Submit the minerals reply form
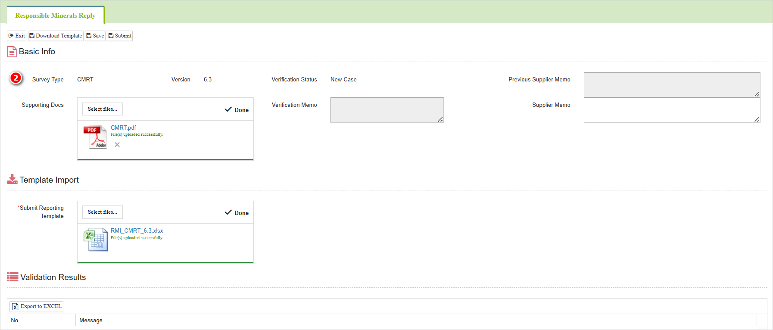 (120, 36)
